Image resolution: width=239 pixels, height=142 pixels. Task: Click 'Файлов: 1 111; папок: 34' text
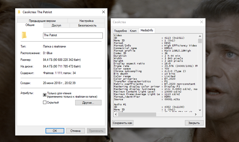point(59,73)
